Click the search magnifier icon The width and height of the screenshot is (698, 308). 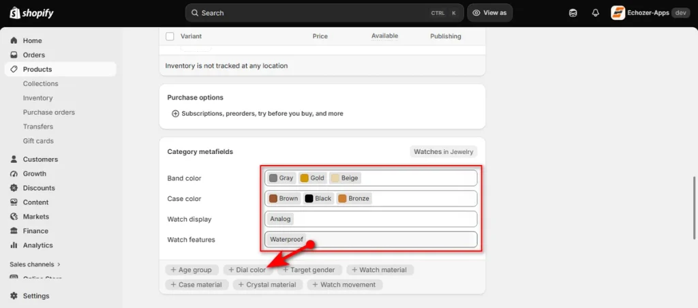pos(194,13)
